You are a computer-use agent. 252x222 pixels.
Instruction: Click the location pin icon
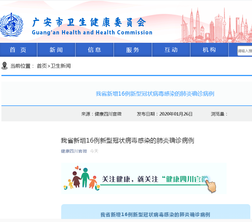[x=4, y=66]
